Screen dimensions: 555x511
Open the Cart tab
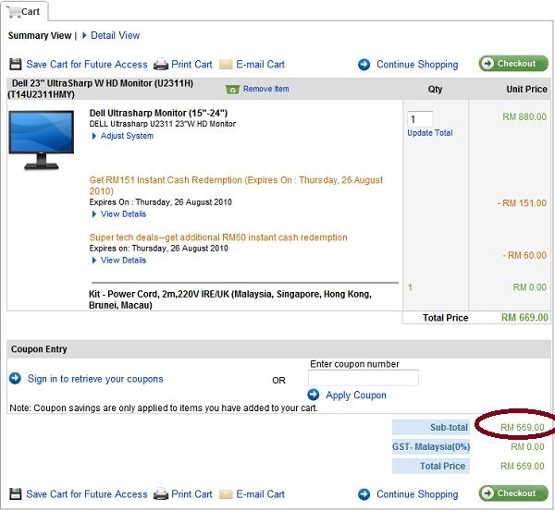[24, 11]
